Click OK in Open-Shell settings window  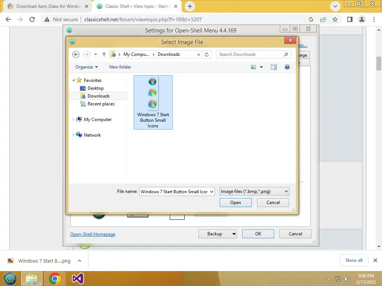click(258, 234)
